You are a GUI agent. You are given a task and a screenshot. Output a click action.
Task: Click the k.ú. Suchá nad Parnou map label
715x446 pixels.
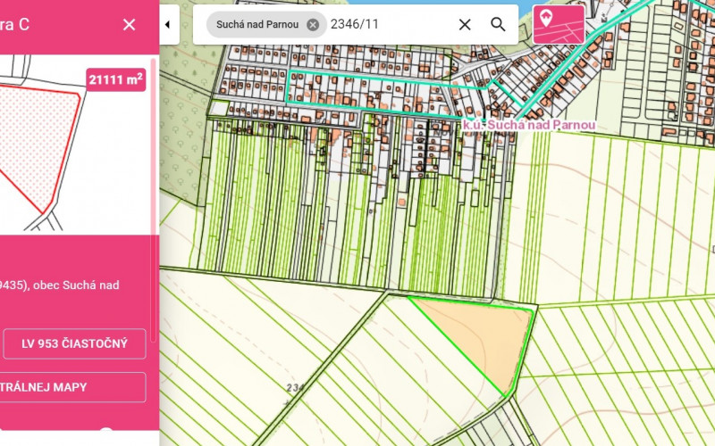point(528,126)
